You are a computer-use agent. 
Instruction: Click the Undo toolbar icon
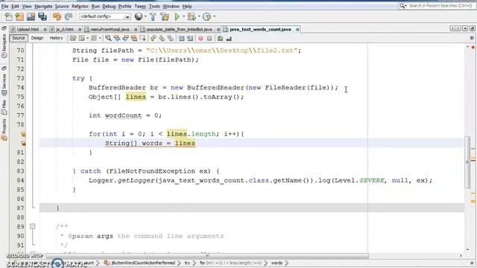click(x=57, y=16)
